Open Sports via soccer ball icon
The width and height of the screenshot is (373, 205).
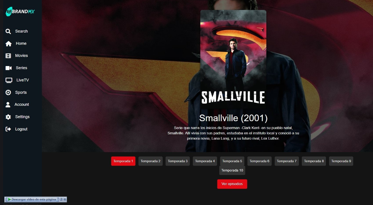tap(8, 93)
